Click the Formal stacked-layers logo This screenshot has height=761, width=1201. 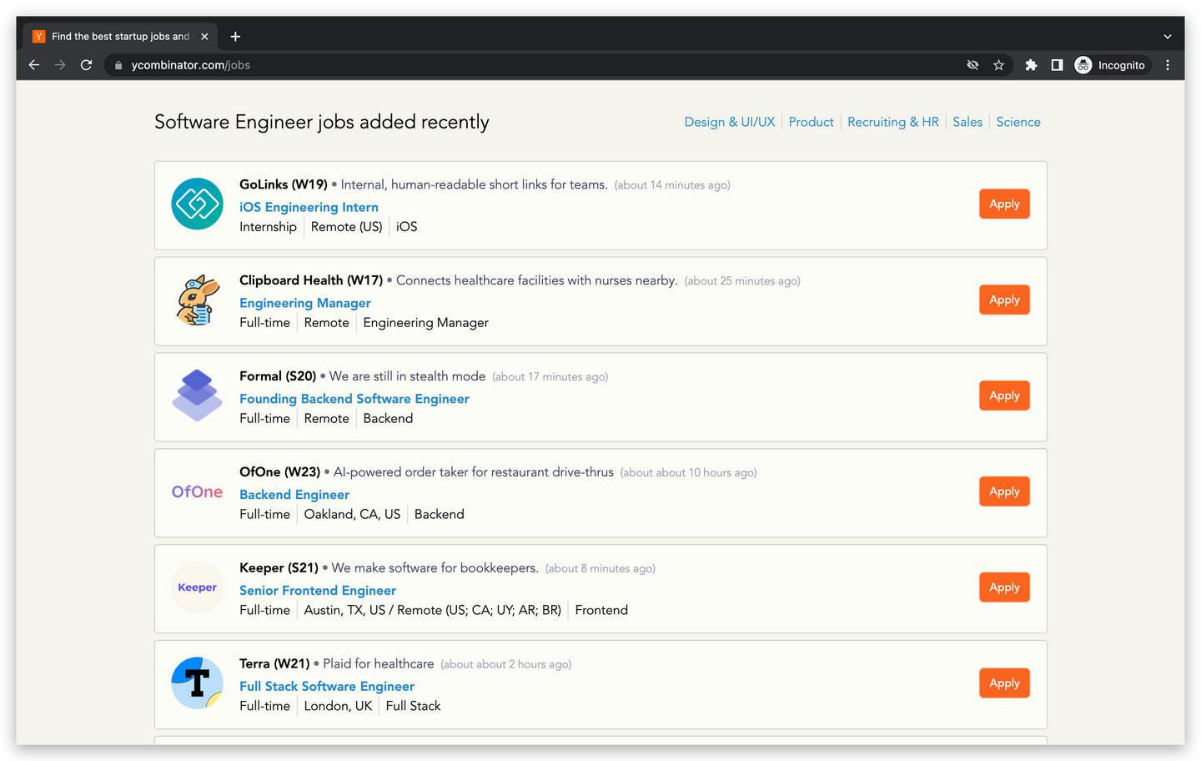click(x=197, y=396)
